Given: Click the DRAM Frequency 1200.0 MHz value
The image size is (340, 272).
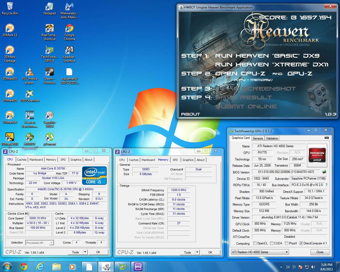Looking at the screenshot, I should coord(178,190).
